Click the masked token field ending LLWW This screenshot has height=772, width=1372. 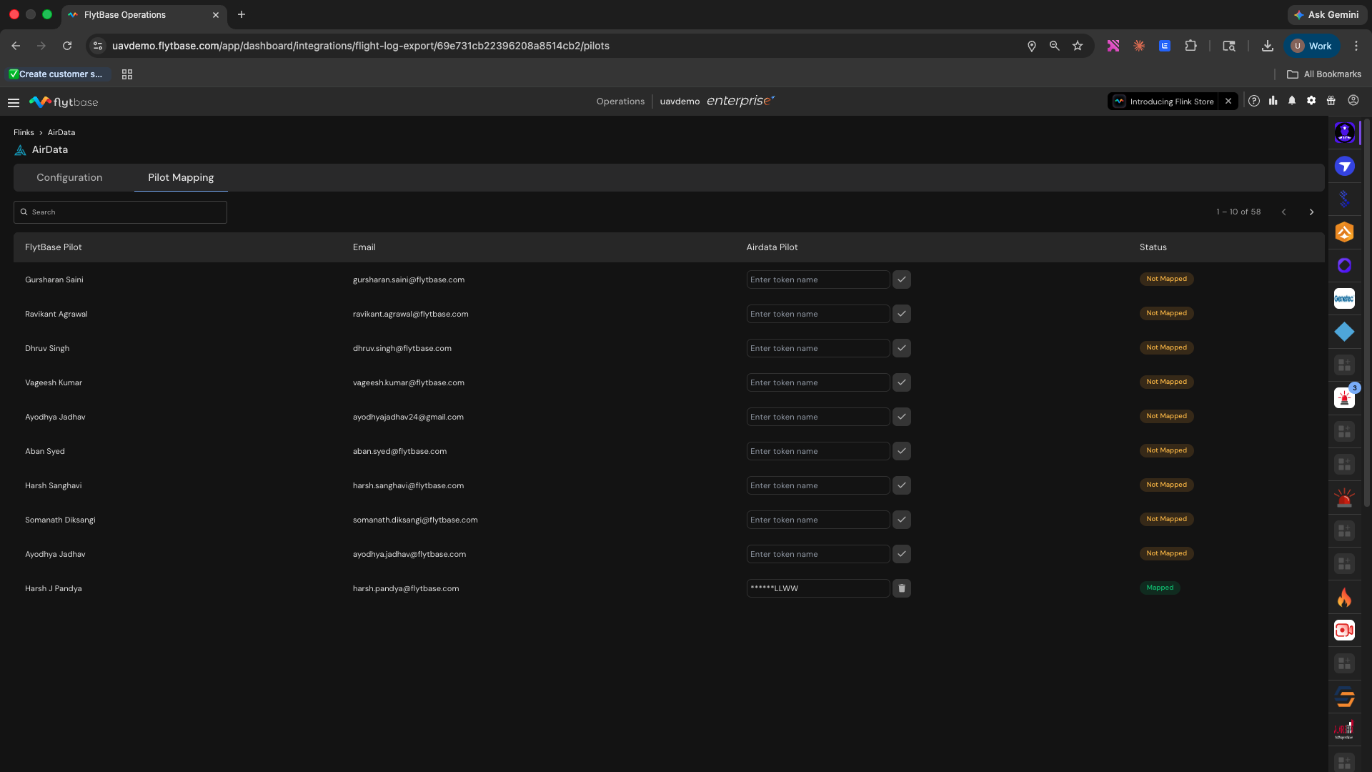pos(818,588)
